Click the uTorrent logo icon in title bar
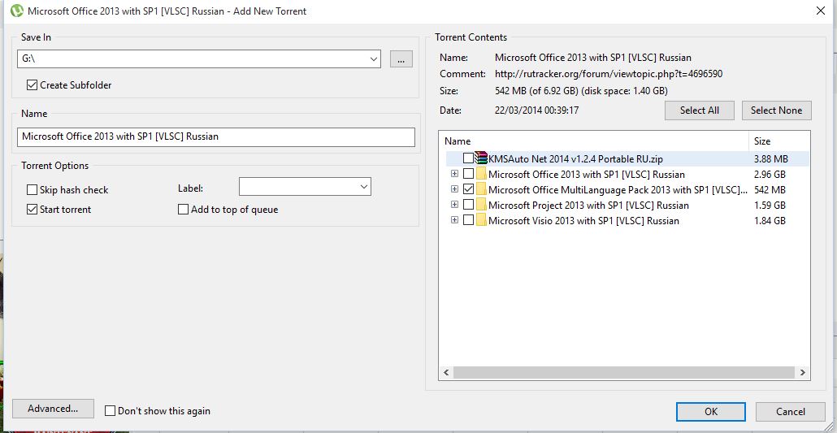Viewport: 837px width, 433px height. [x=15, y=11]
